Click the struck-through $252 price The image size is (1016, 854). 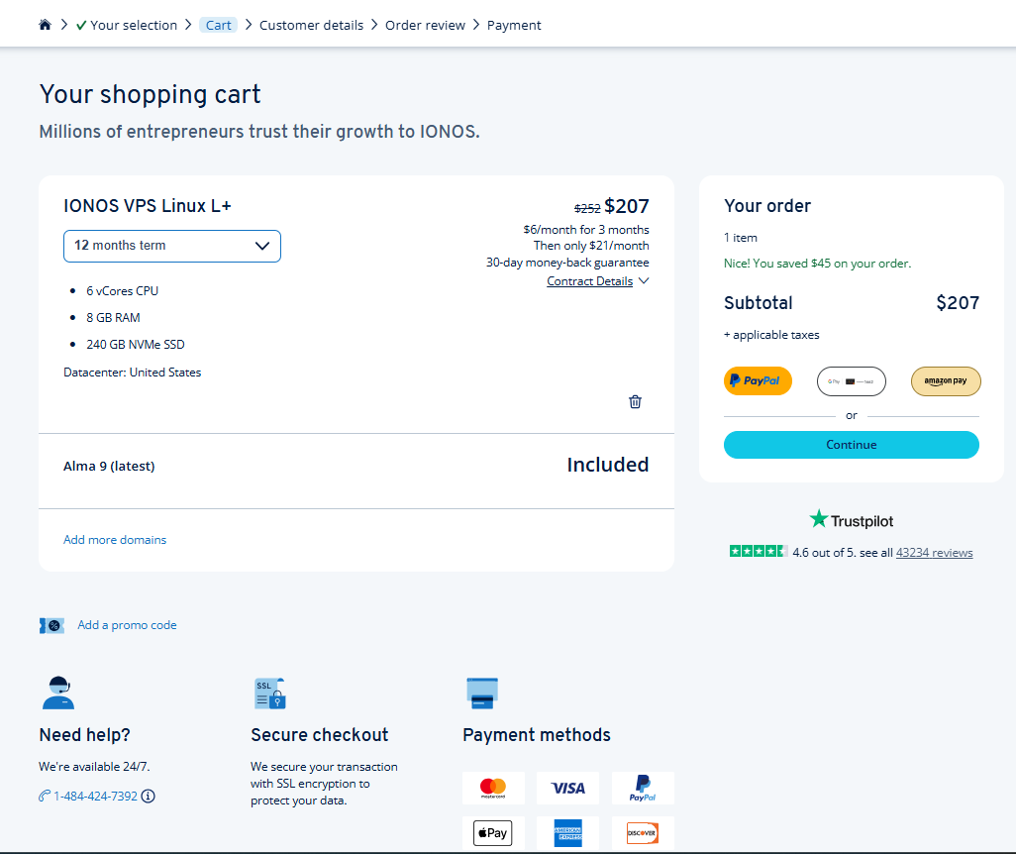pos(587,208)
